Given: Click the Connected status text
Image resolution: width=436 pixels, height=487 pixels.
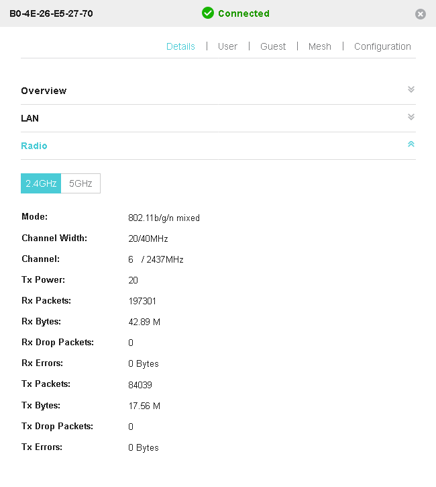Looking at the screenshot, I should coord(243,13).
